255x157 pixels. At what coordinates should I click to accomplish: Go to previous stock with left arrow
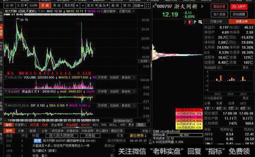[x=153, y=6]
